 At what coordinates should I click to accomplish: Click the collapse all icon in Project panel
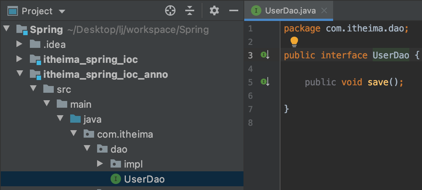pyautogui.click(x=190, y=11)
